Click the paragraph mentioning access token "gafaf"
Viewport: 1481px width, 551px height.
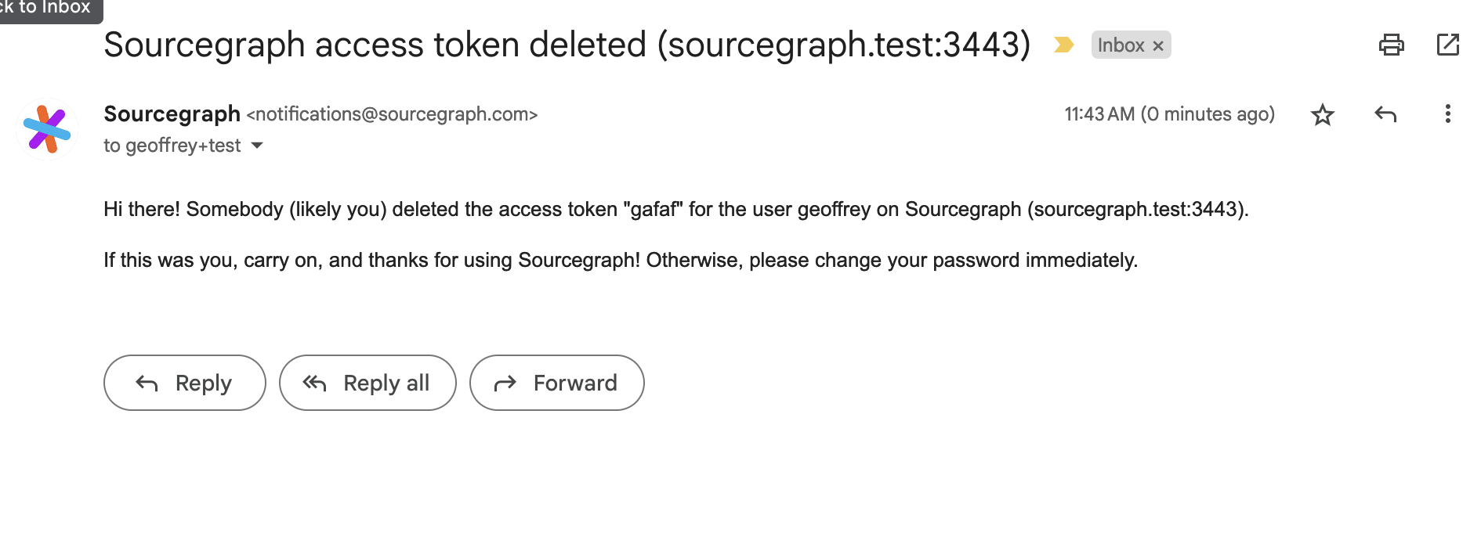click(675, 210)
